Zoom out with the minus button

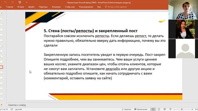[174, 109]
